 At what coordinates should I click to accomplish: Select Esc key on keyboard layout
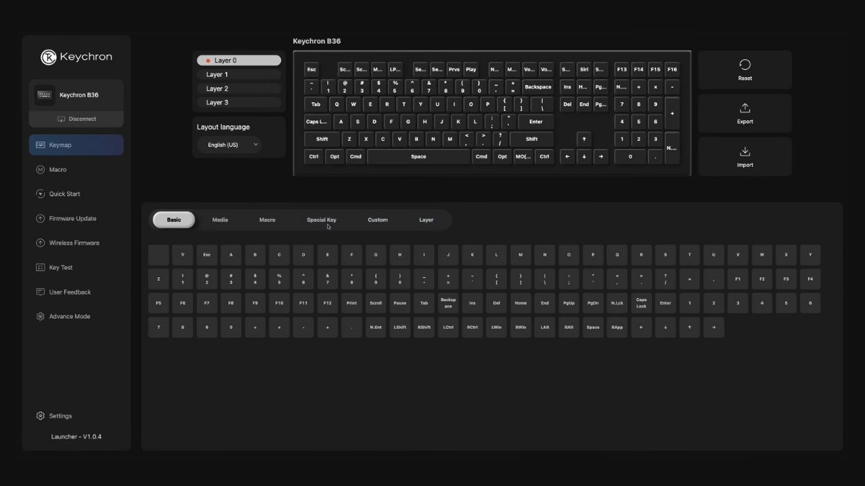pos(311,69)
